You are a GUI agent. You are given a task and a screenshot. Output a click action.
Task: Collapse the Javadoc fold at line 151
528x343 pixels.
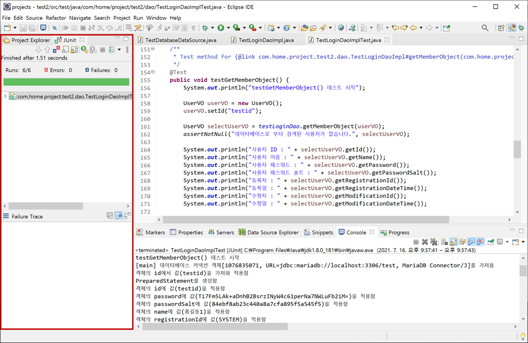pyautogui.click(x=152, y=49)
